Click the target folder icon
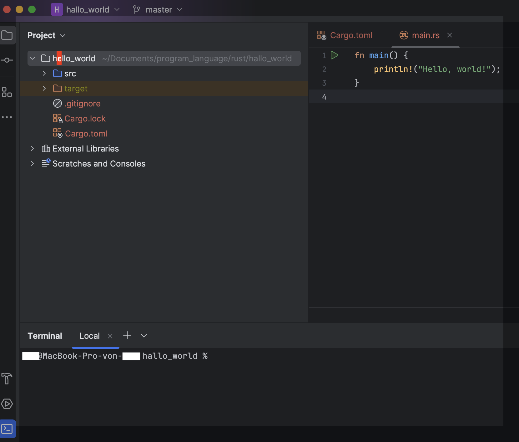Image resolution: width=519 pixels, height=442 pixels. click(58, 88)
